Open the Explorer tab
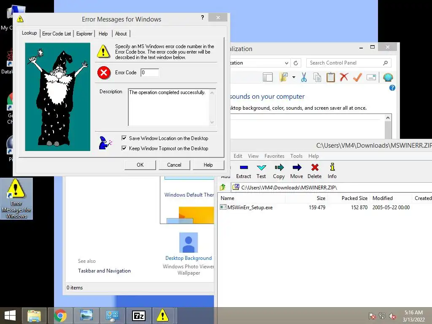 coord(84,34)
